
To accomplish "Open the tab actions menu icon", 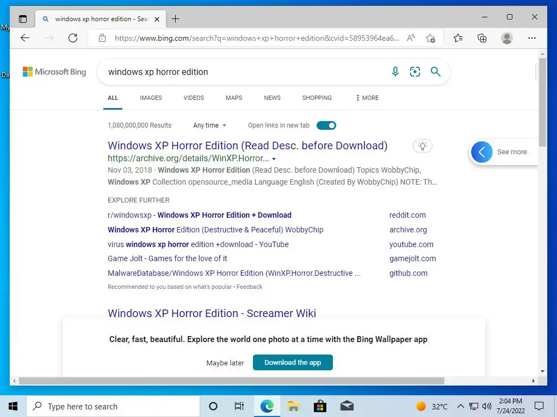I will [x=23, y=19].
